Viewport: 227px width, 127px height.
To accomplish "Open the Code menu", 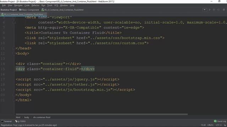I will coord(27,6).
